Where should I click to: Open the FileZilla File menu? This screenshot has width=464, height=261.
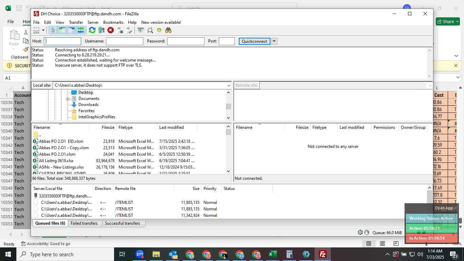[x=36, y=22]
